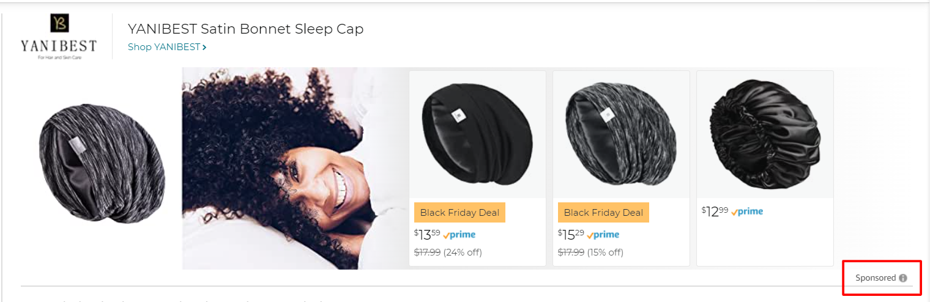
Task: Click the prime logo beside $12.99
Action: point(746,212)
